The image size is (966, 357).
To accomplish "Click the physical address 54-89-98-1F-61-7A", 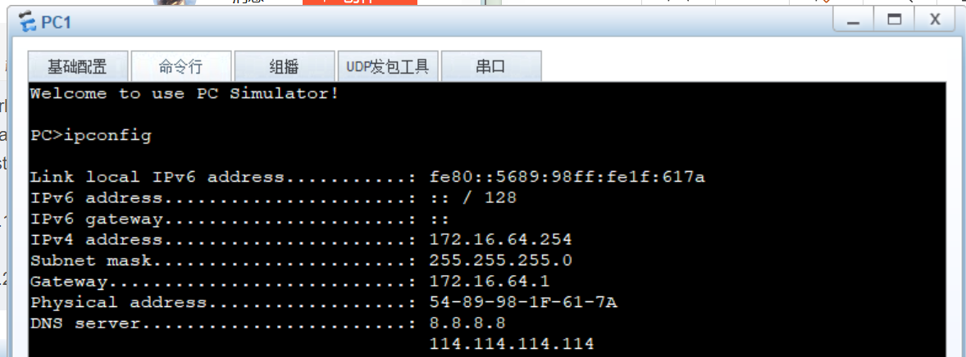I will click(x=523, y=302).
